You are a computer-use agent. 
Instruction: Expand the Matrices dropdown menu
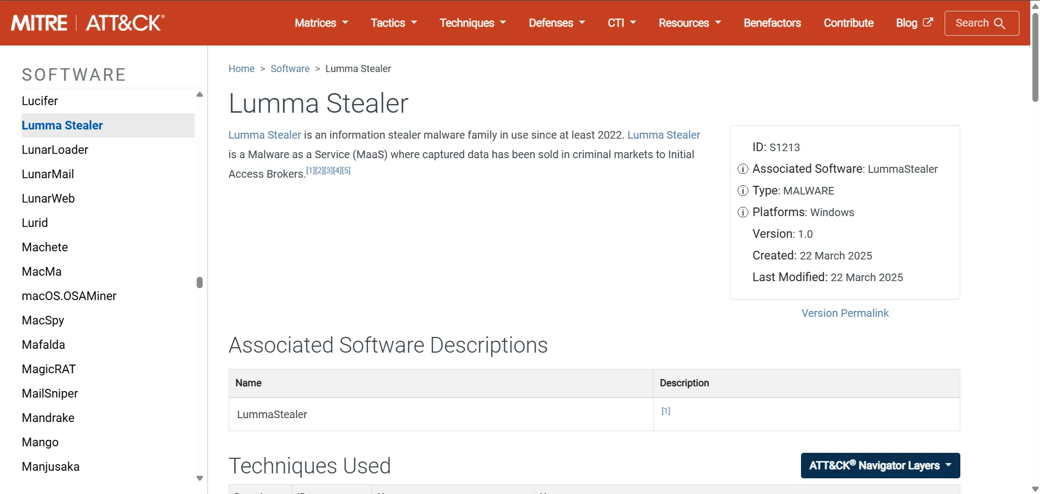(321, 23)
